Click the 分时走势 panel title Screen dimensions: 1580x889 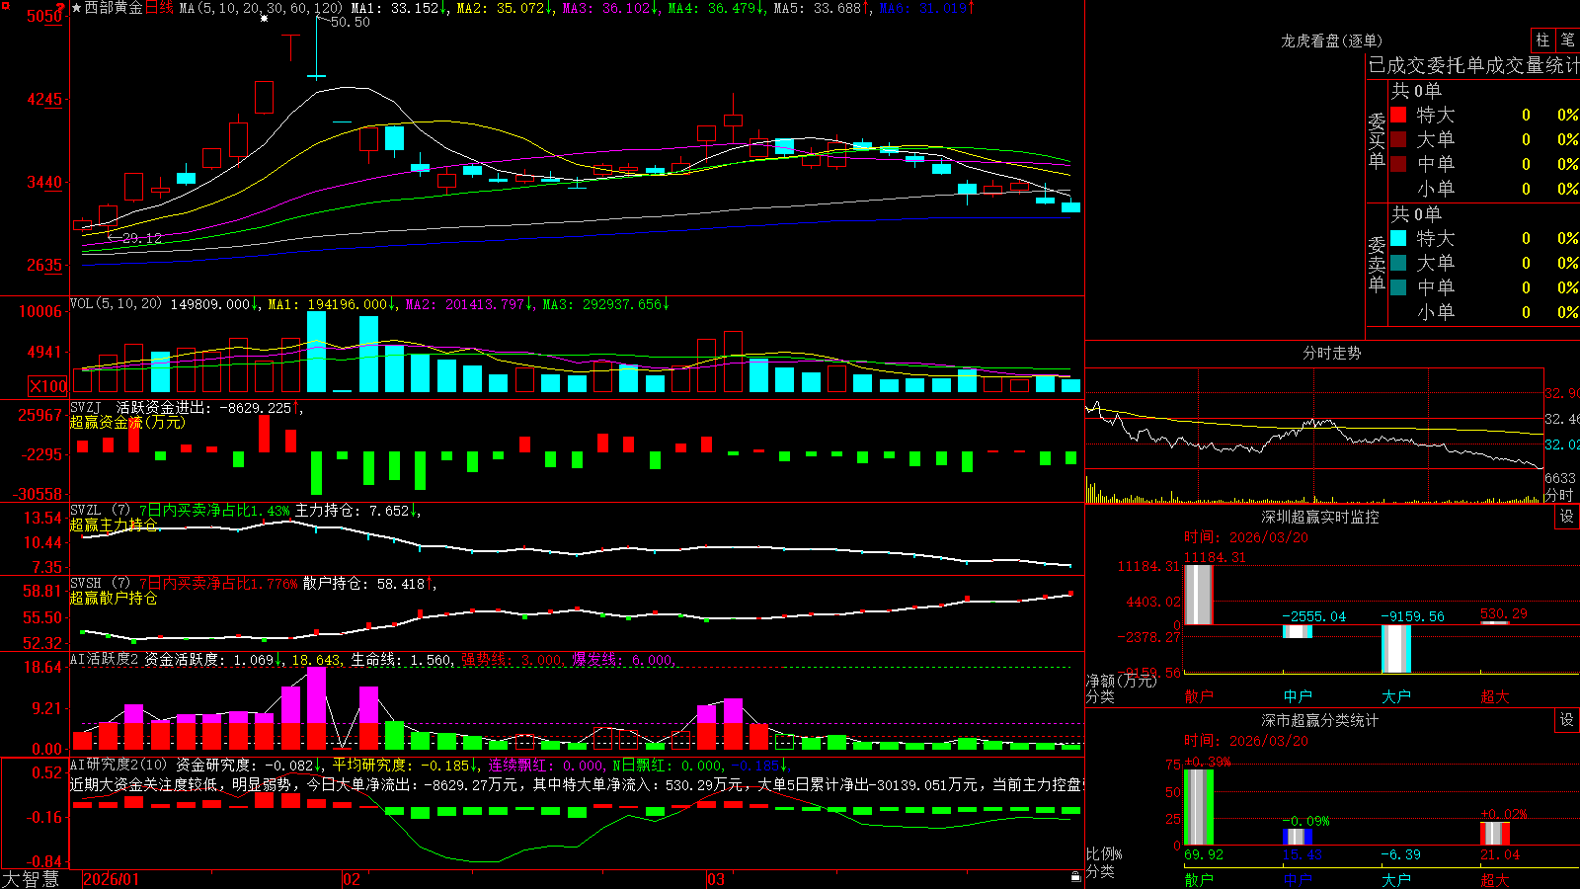click(1332, 353)
